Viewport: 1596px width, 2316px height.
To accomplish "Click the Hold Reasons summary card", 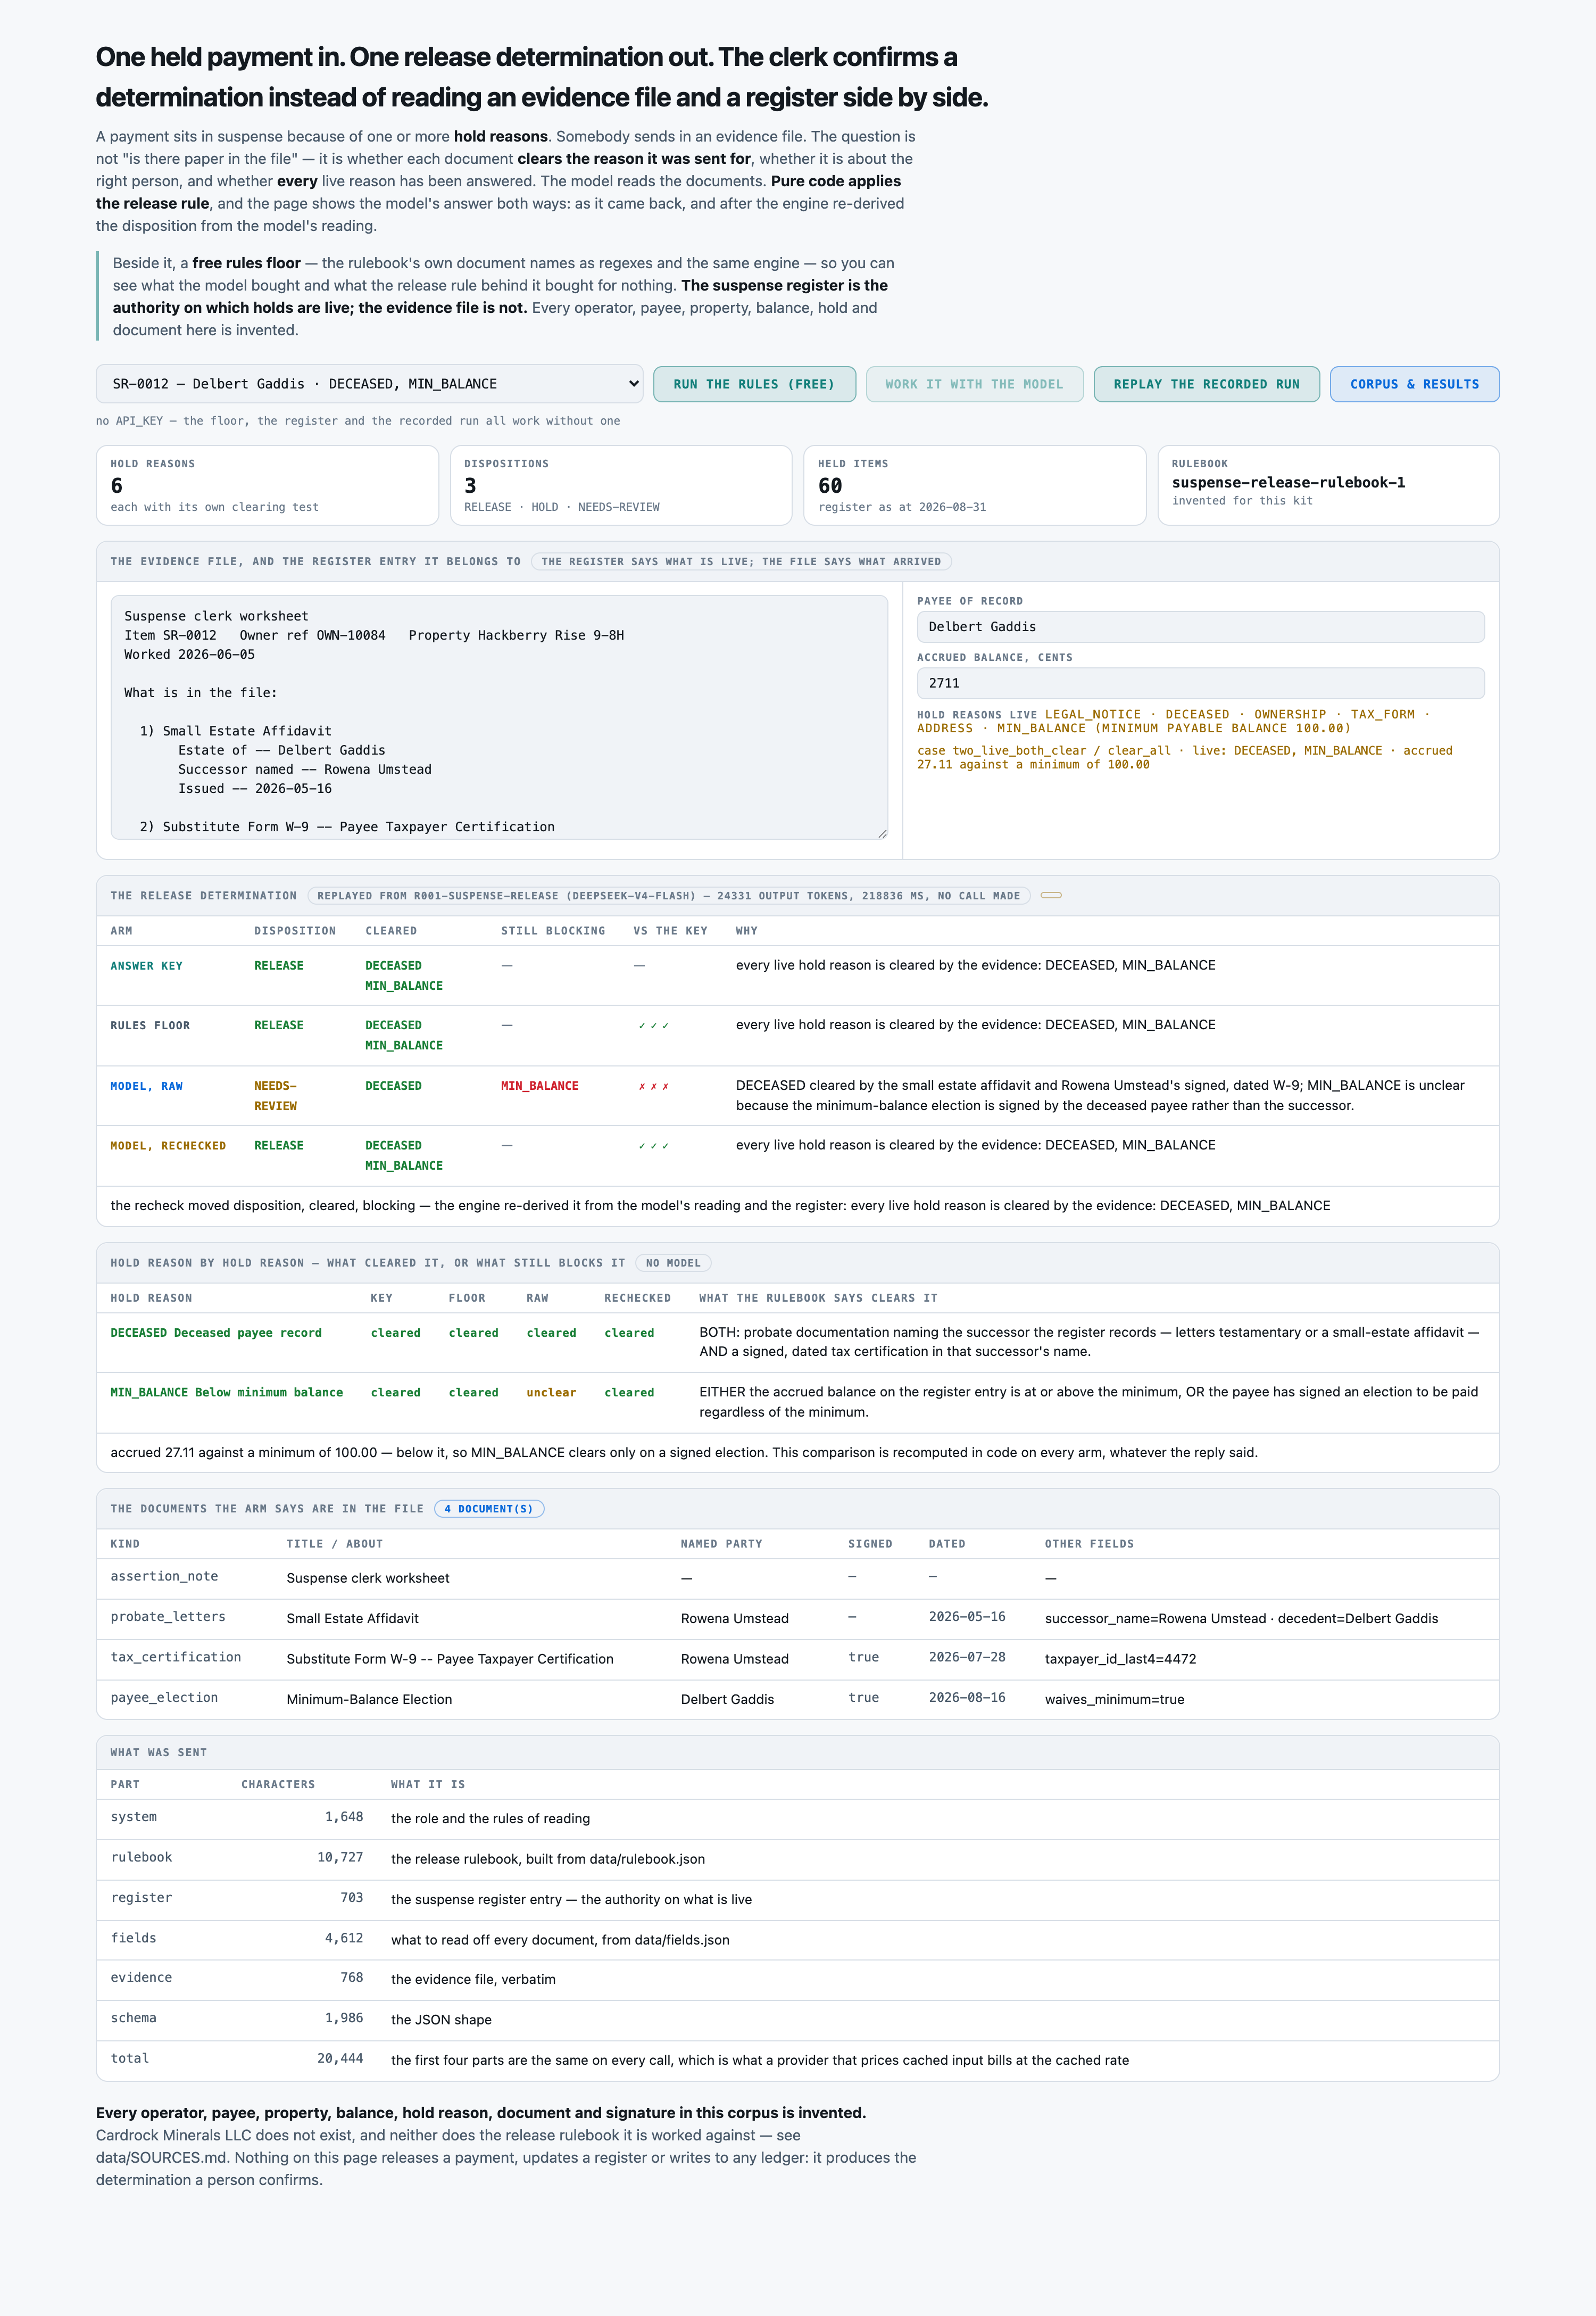I will pyautogui.click(x=267, y=485).
